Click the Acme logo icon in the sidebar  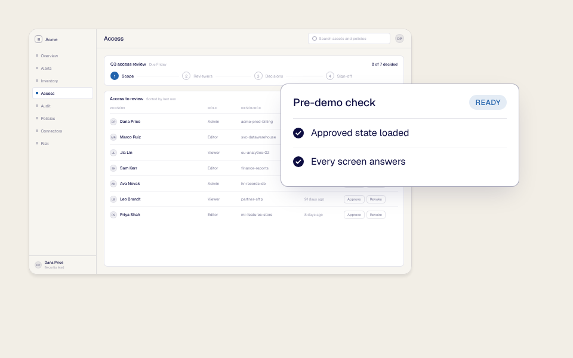coord(38,39)
